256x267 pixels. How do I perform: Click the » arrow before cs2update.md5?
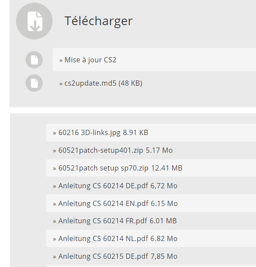[61, 84]
